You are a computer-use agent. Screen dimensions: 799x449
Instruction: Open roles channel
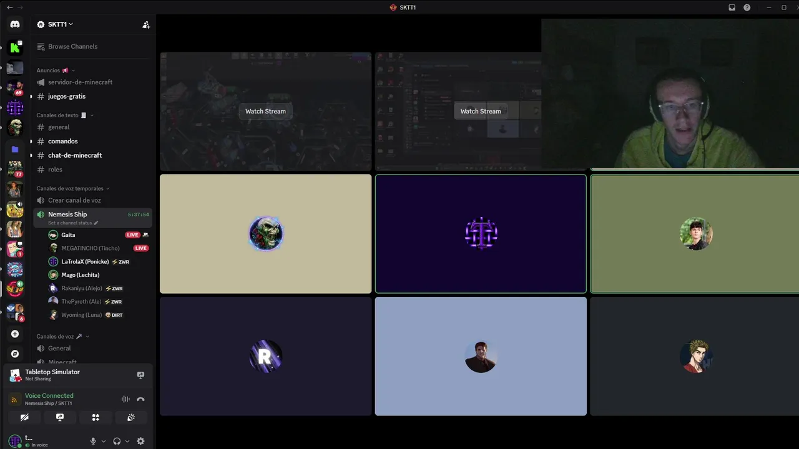tap(92, 170)
